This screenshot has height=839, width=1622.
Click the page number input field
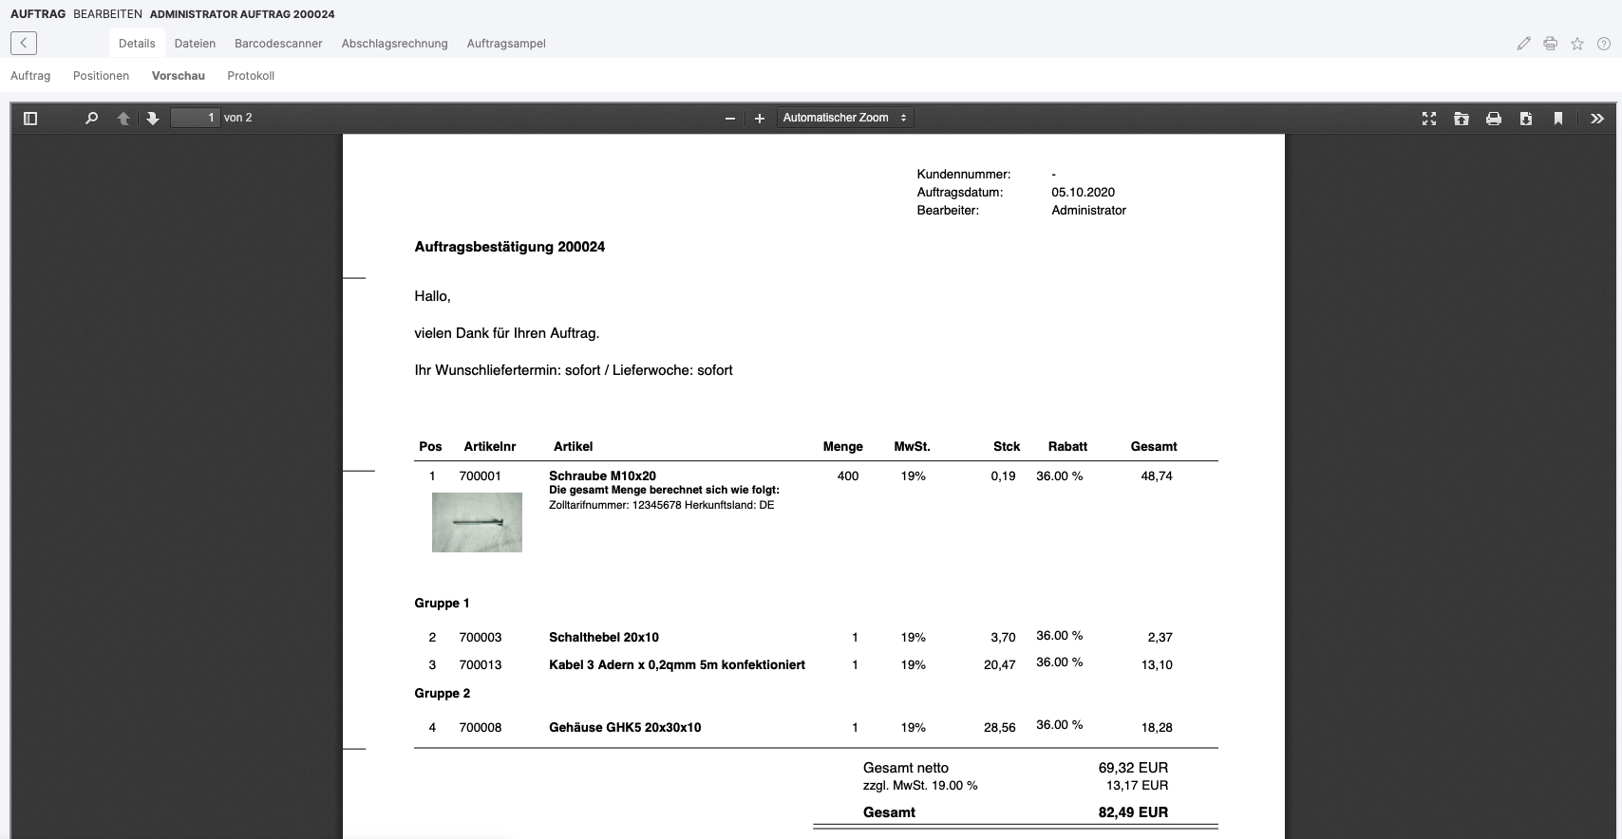pos(196,118)
